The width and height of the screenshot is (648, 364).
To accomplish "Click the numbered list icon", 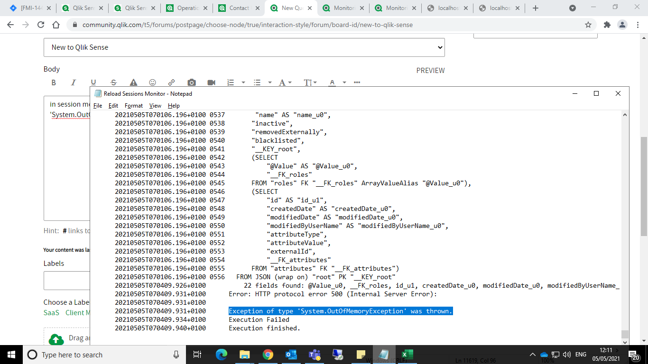I will [231, 82].
